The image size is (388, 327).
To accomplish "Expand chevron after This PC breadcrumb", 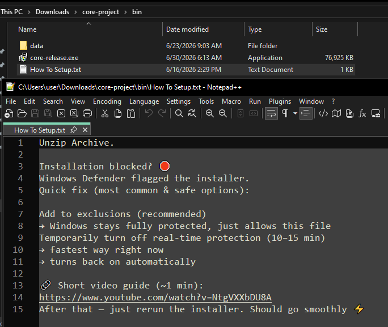I will click(29, 12).
